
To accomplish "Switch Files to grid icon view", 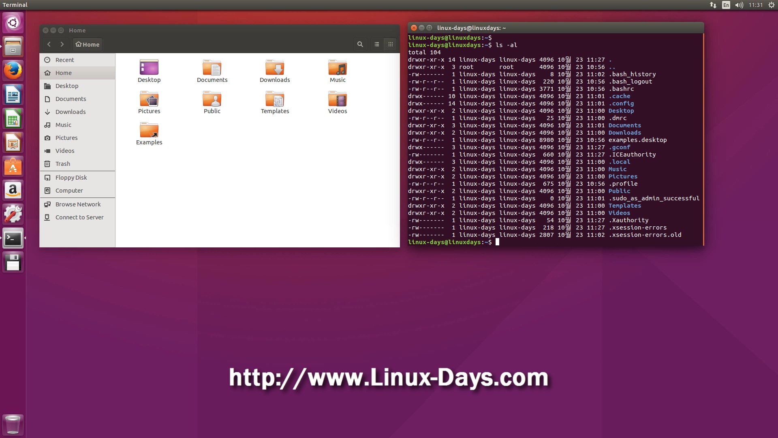I will click(391, 44).
